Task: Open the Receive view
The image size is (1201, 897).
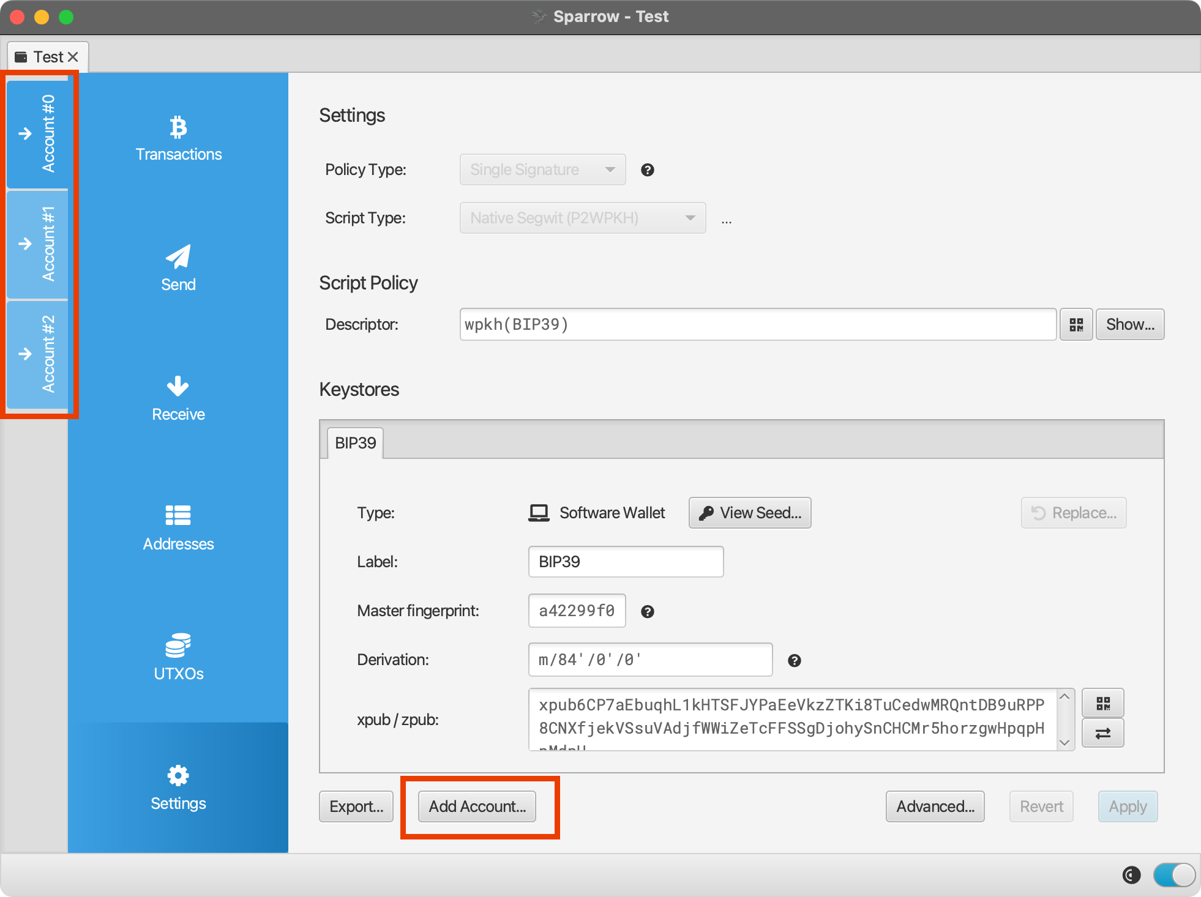Action: click(x=178, y=398)
